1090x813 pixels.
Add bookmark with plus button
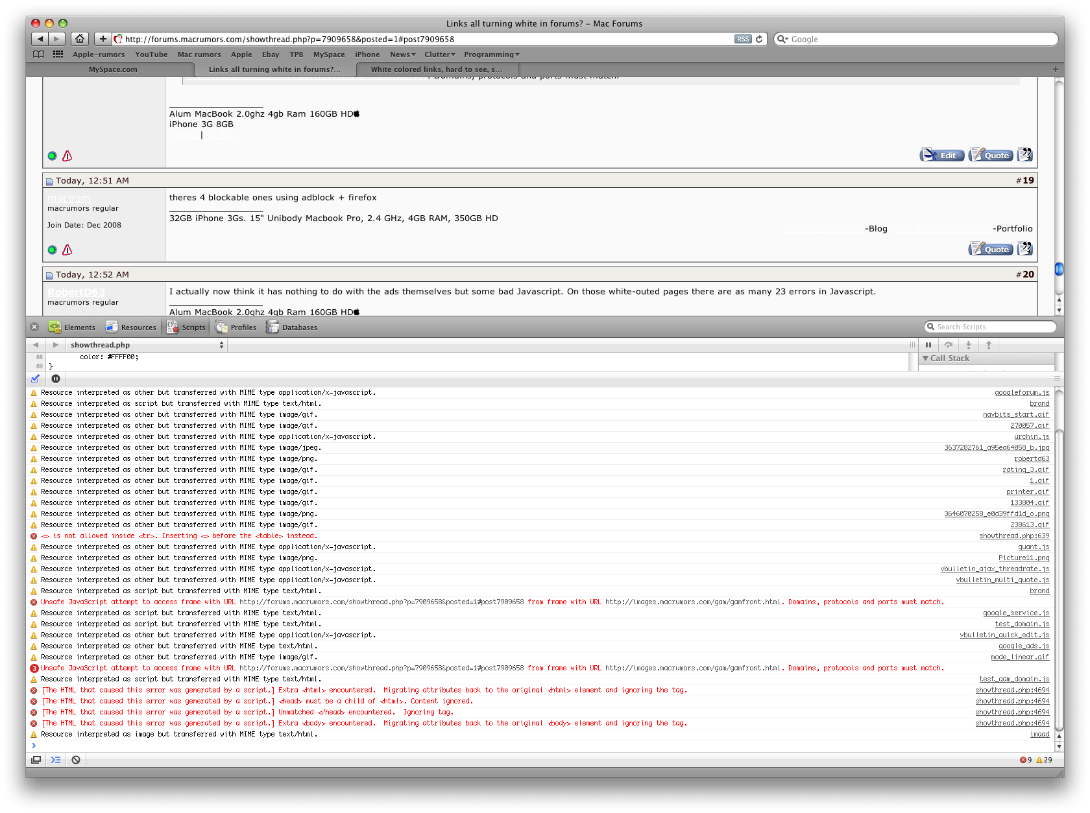pos(103,39)
